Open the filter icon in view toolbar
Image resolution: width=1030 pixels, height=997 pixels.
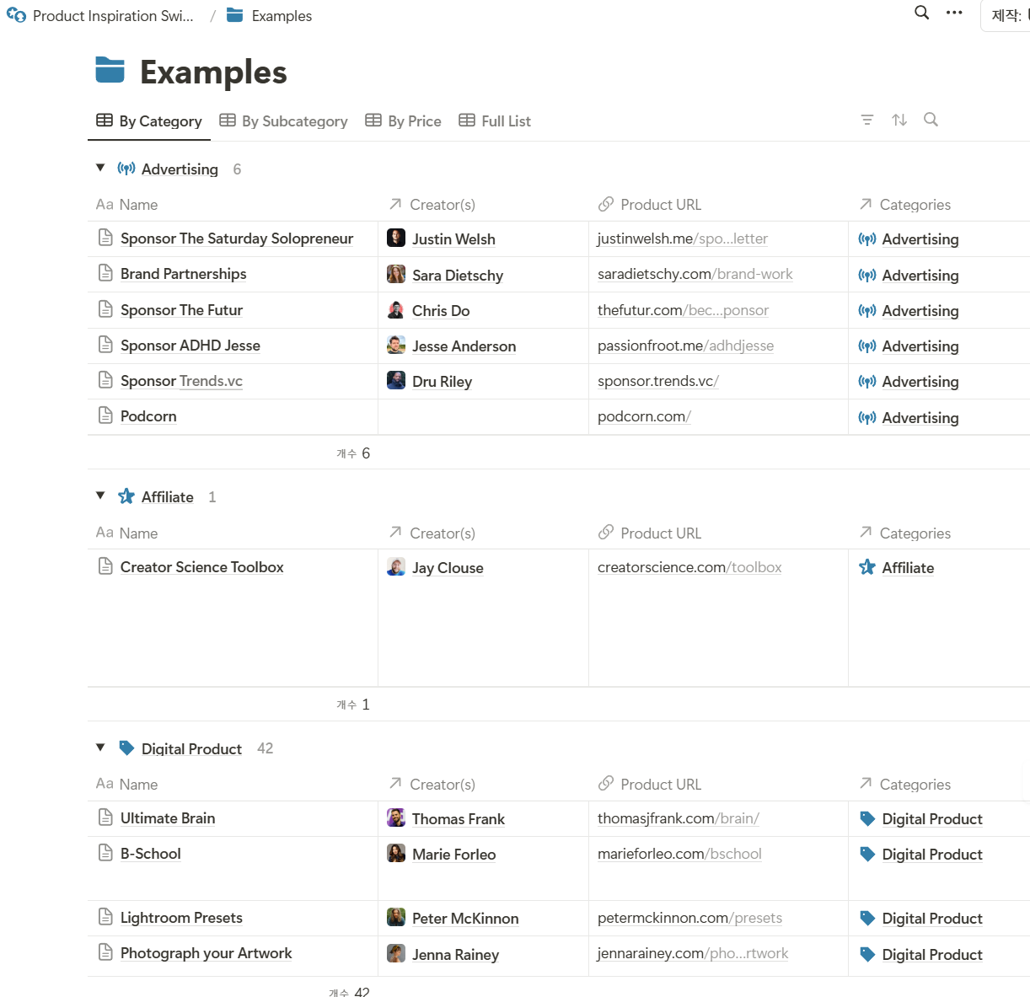point(866,120)
